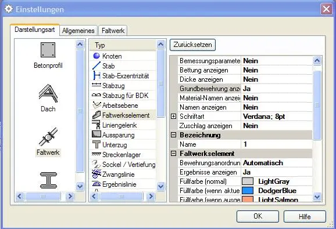Select the Unterzug row text
Image resolution: width=336 pixels, height=229 pixels.
pos(115,145)
